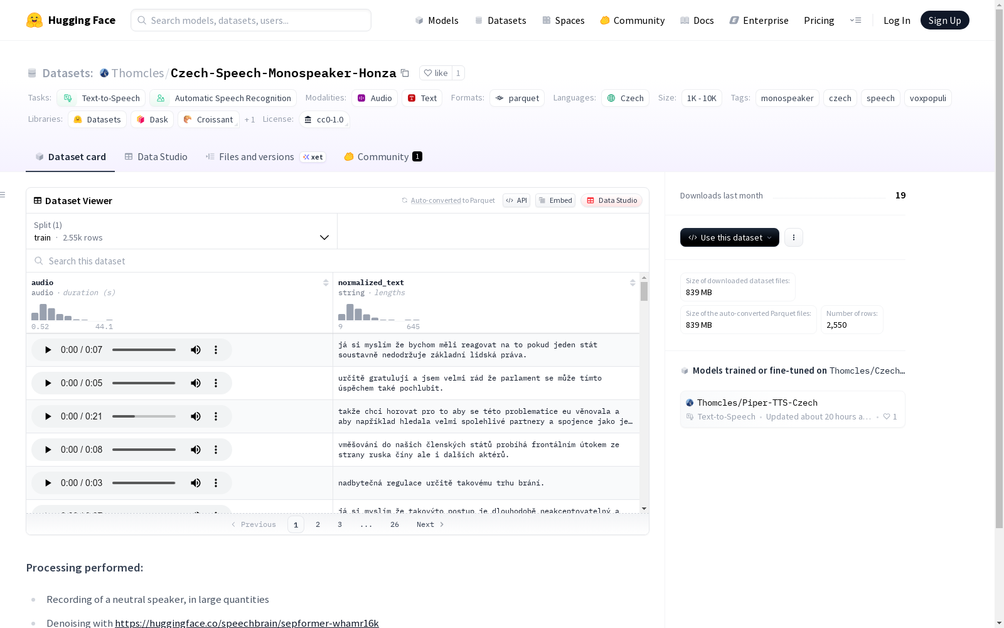Focus the Search this dataset field

point(338,261)
